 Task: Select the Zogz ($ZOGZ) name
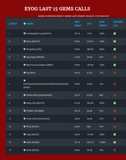tap(32, 134)
